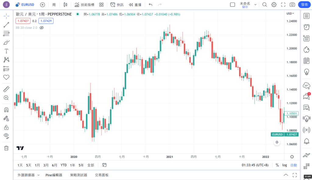Click the trash icon to remove drawings
Screen dimensions: 312x180
[6, 148]
